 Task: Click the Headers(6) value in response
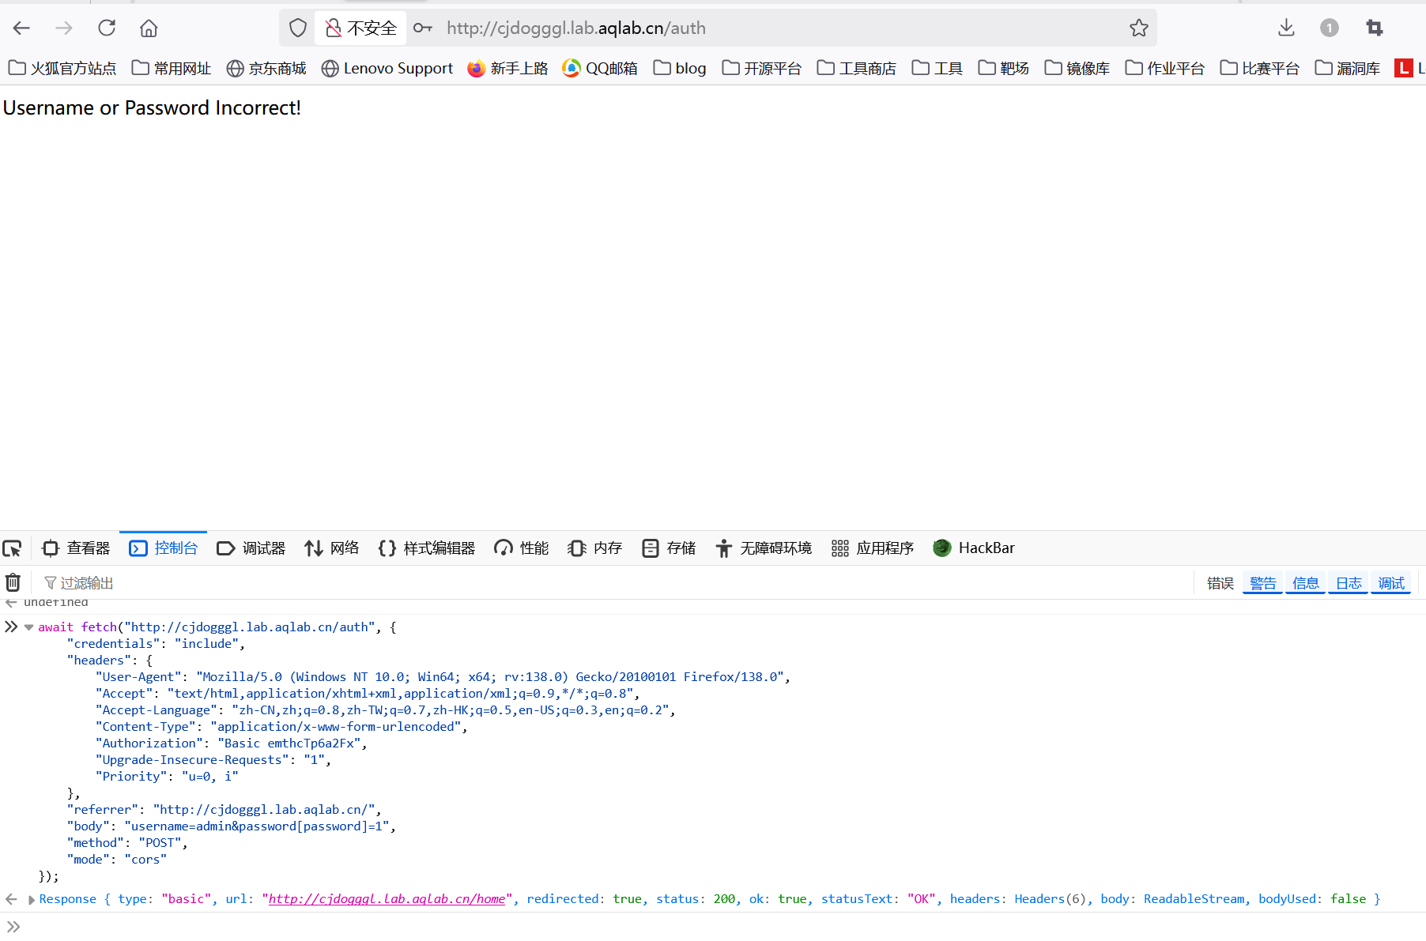pyautogui.click(x=1050, y=899)
